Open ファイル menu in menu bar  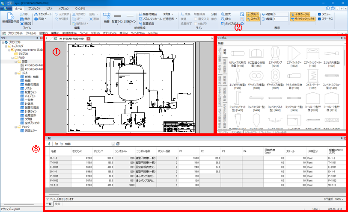tap(31, 33)
